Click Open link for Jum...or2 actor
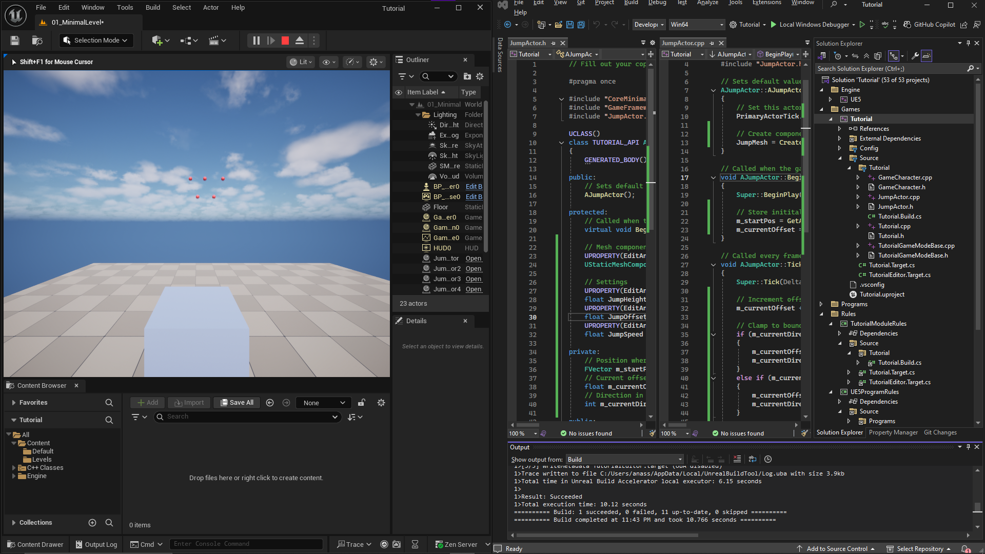This screenshot has height=554, width=985. (474, 269)
